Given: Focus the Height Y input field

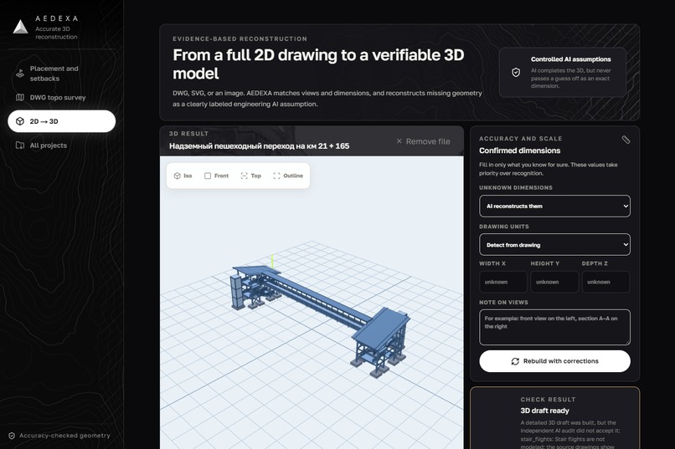Looking at the screenshot, I should (x=554, y=282).
